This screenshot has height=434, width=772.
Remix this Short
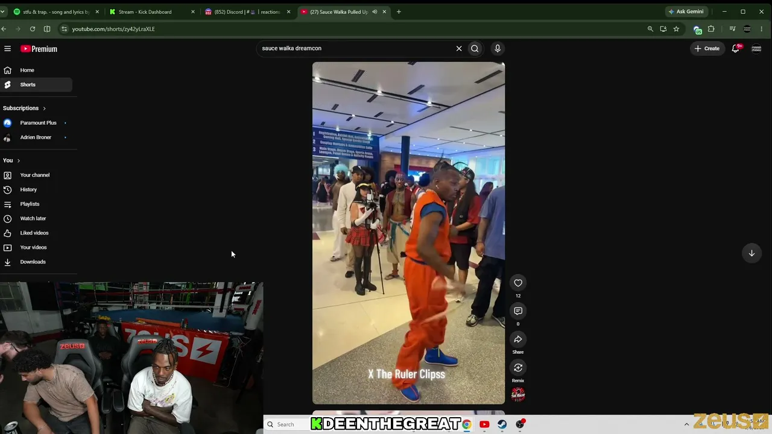tap(518, 368)
